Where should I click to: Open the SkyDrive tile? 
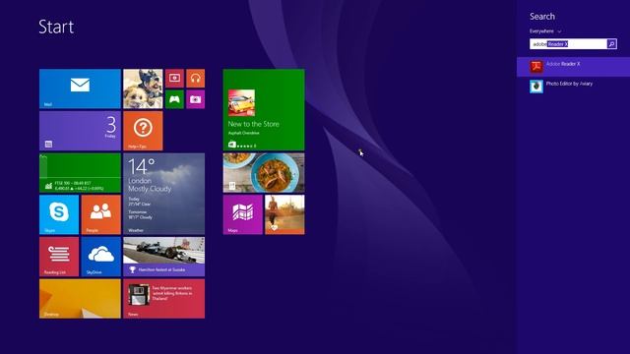pyautogui.click(x=100, y=257)
